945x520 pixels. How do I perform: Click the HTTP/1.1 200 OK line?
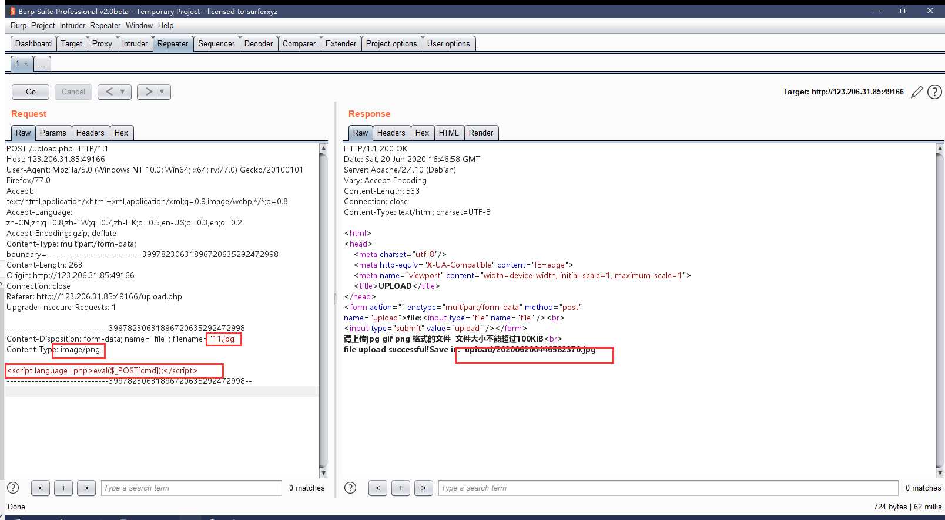(x=375, y=148)
